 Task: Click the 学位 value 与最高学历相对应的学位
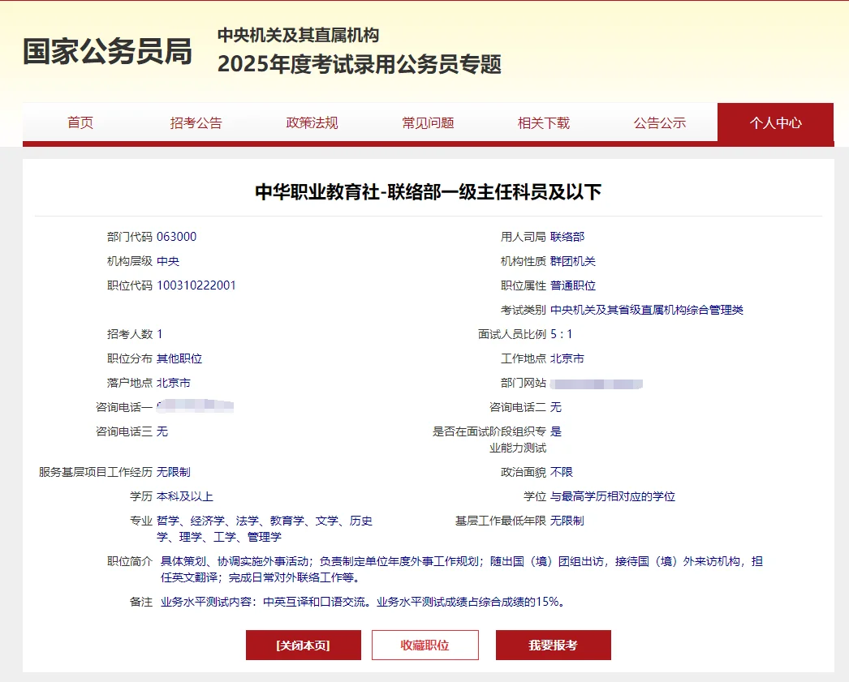(612, 496)
